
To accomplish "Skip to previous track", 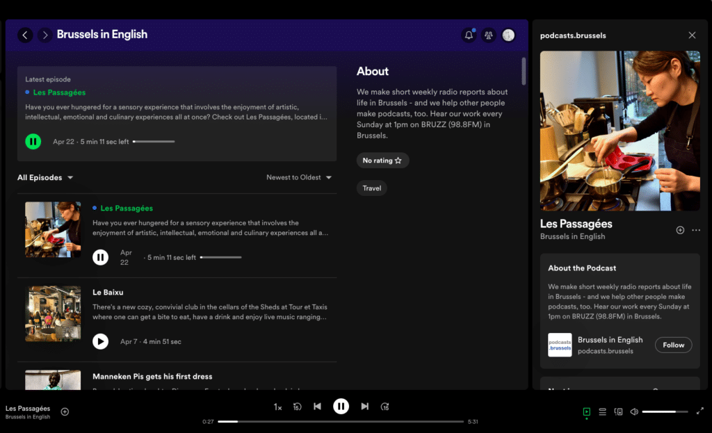I will point(317,406).
